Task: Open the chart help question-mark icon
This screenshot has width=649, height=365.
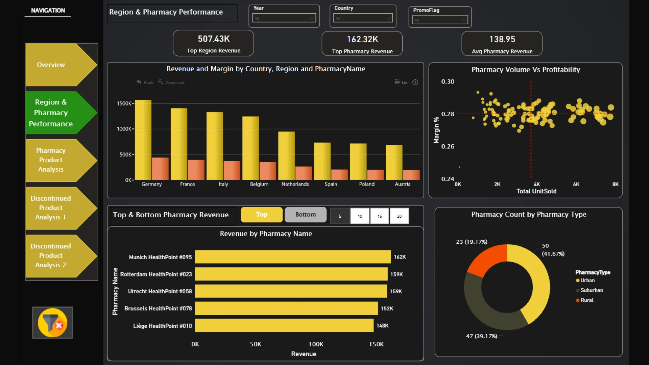Action: click(415, 82)
